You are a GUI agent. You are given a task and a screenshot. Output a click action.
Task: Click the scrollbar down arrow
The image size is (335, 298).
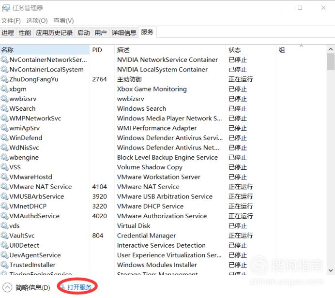point(331,270)
